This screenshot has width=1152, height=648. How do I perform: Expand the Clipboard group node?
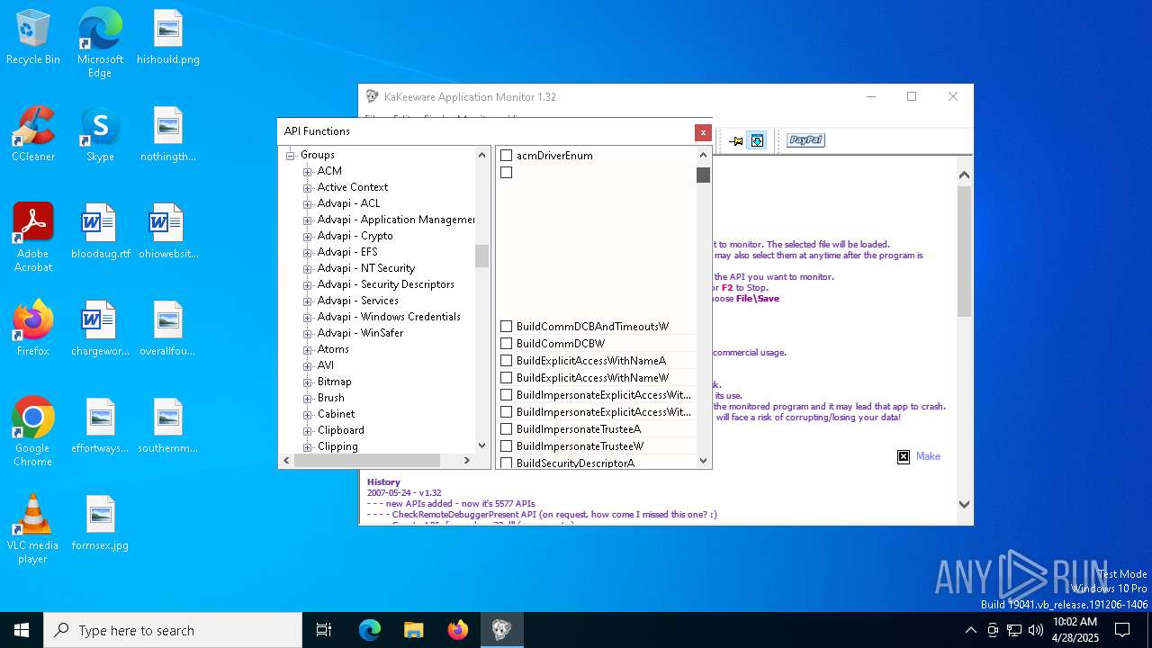(x=308, y=431)
